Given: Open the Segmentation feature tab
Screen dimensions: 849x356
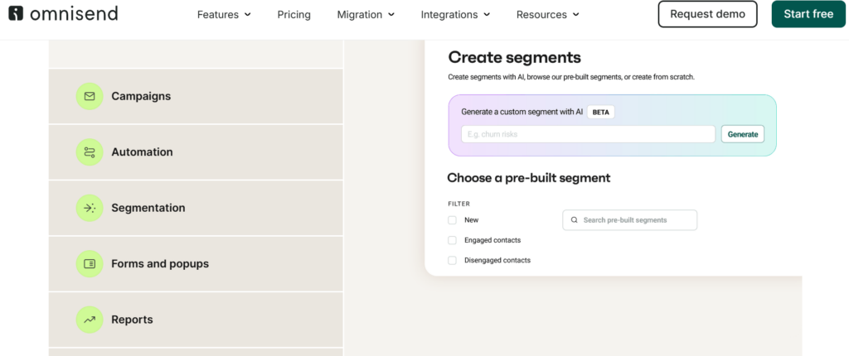Looking at the screenshot, I should click(196, 208).
